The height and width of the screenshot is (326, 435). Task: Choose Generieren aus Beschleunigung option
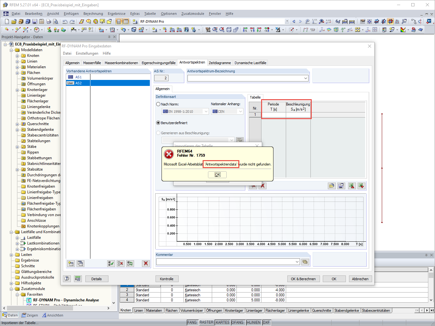tap(158, 133)
